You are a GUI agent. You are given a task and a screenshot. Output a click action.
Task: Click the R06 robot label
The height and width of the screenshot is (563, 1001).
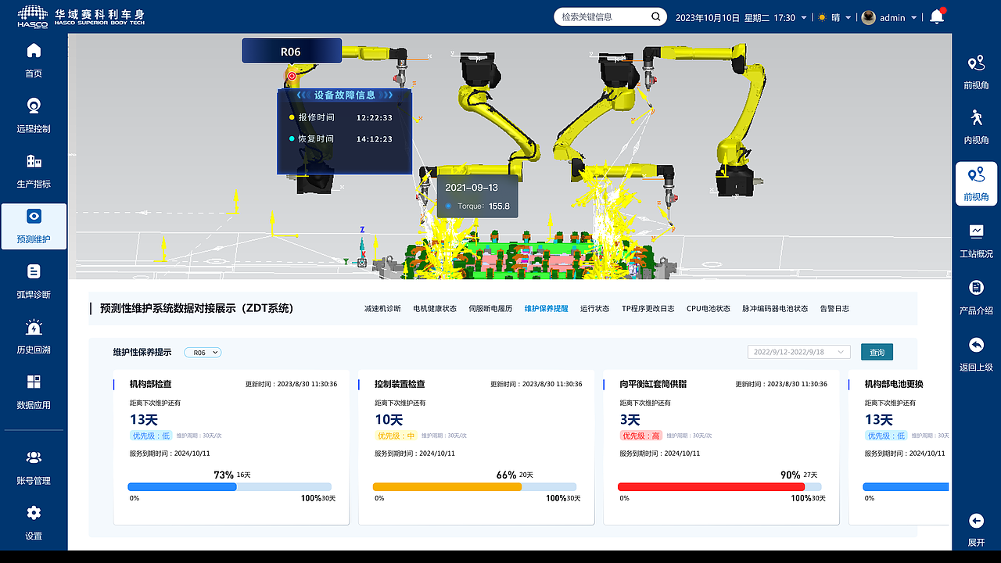(291, 52)
